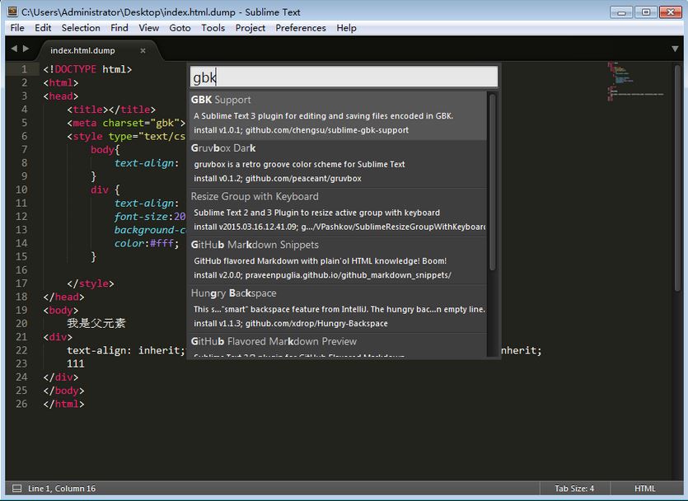Open the Edit menu
This screenshot has width=688, height=501.
tap(43, 28)
